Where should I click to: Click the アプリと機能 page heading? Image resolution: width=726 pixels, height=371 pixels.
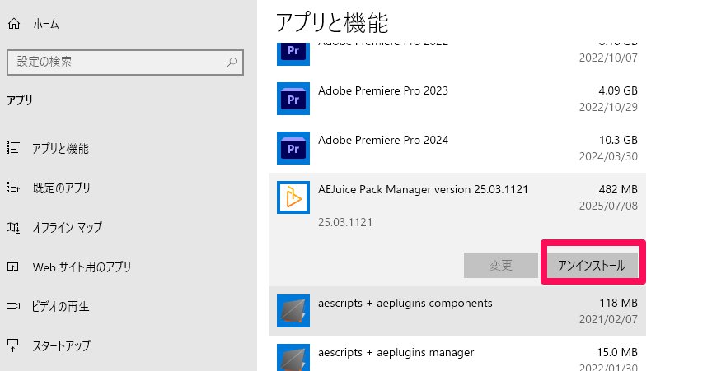tap(332, 23)
